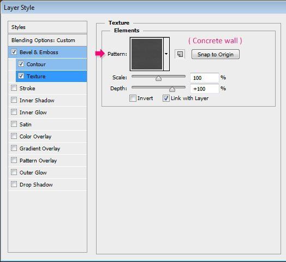Enable the Satin checkbox

[x=14, y=124]
